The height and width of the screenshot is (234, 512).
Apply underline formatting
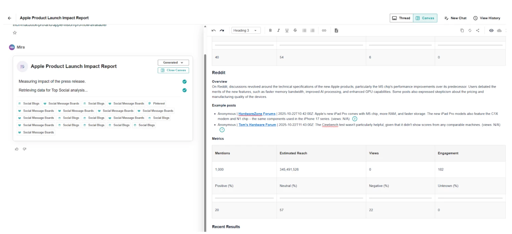pyautogui.click(x=287, y=30)
